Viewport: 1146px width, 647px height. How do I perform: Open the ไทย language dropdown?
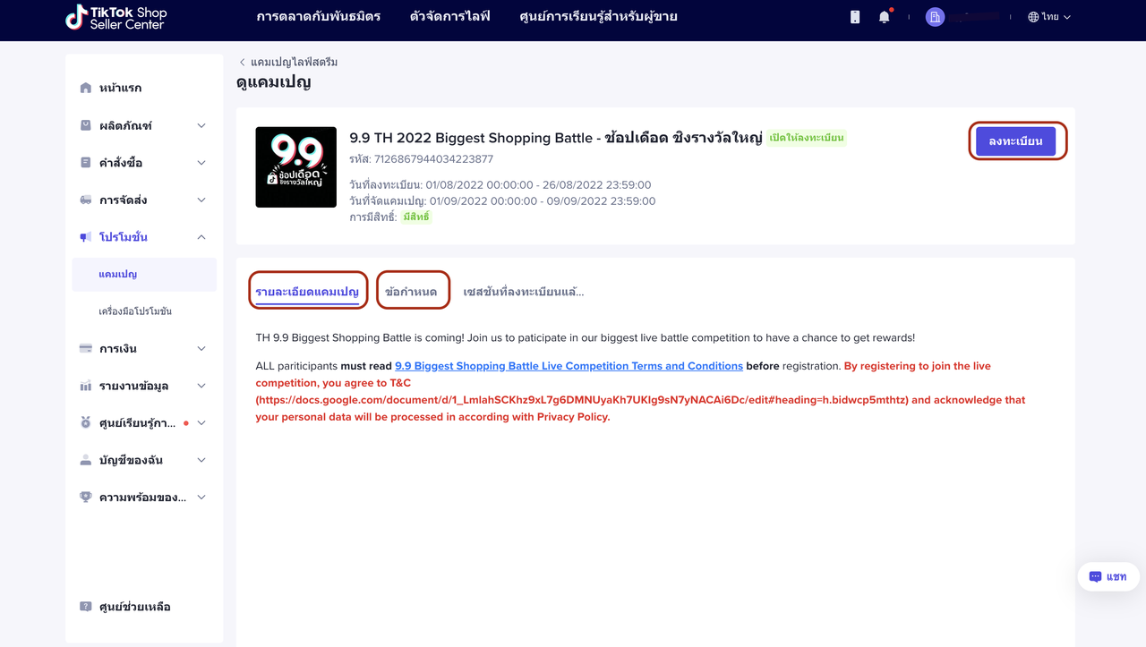1049,17
